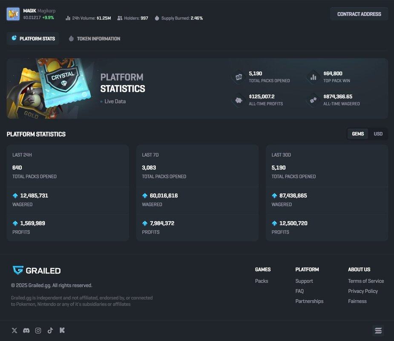Open the TikTok social link
Screen dimensions: 394x341
coord(50,330)
